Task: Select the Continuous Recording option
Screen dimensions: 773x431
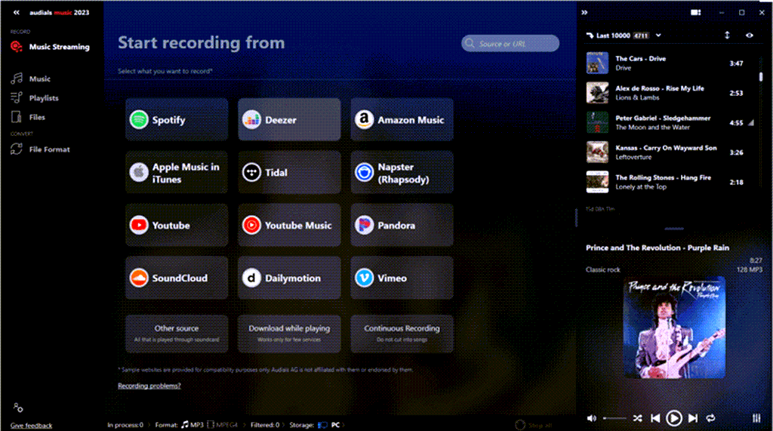Action: (402, 334)
